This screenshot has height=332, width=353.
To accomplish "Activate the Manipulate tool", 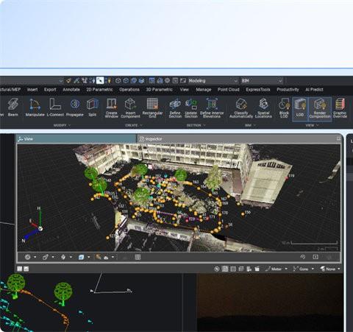I will 35,107.
